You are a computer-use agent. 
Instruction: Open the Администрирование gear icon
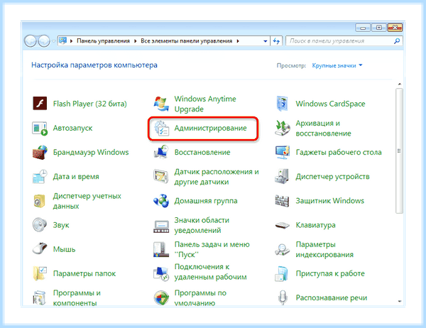click(161, 128)
